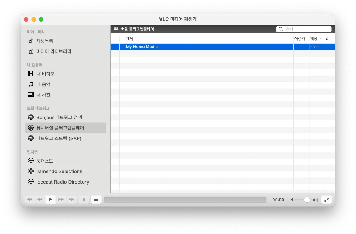The image size is (356, 234).
Task: Click the 검색 search field
Action: (304, 29)
